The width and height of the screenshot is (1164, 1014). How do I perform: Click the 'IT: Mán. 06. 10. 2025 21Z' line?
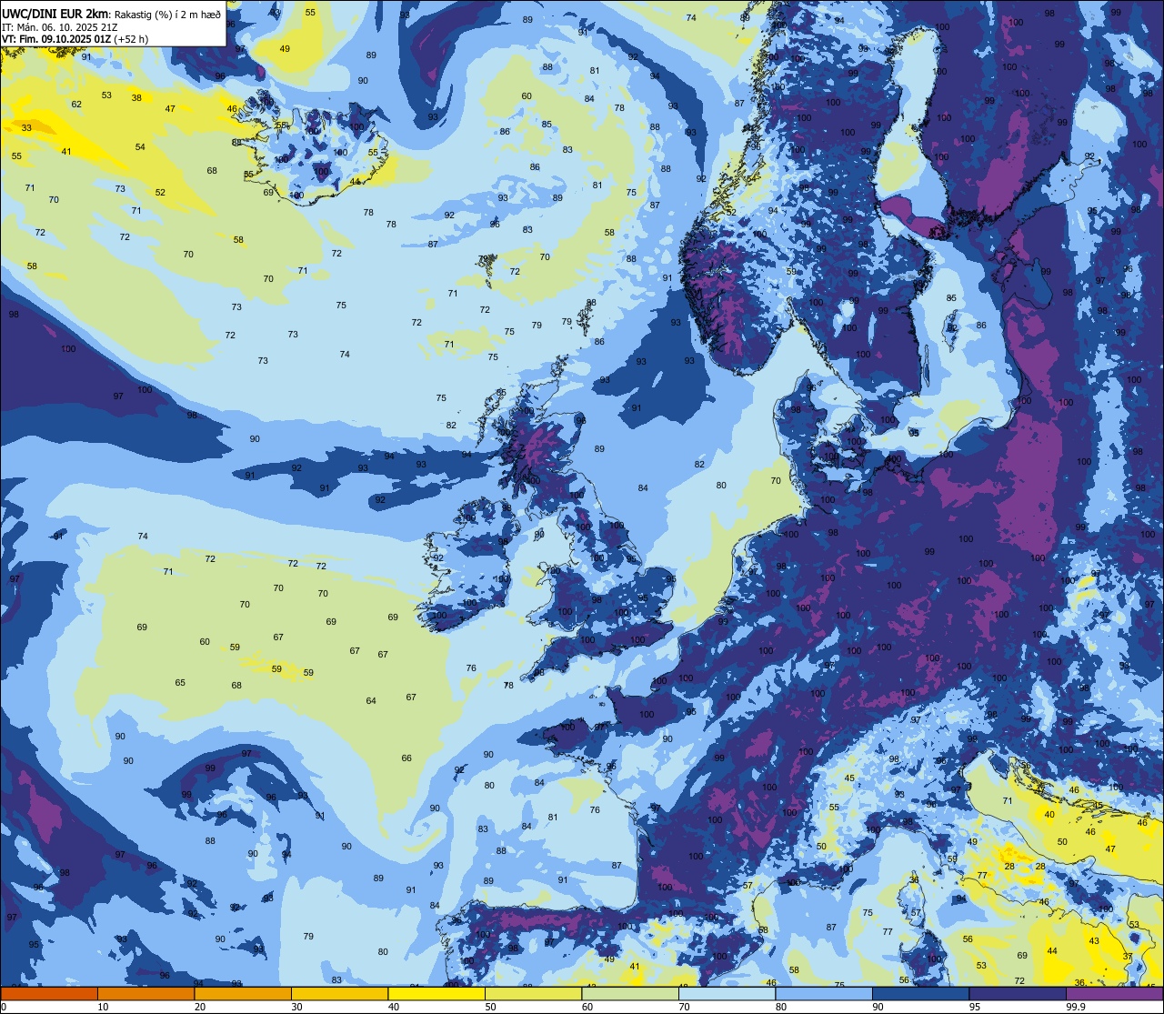59,26
